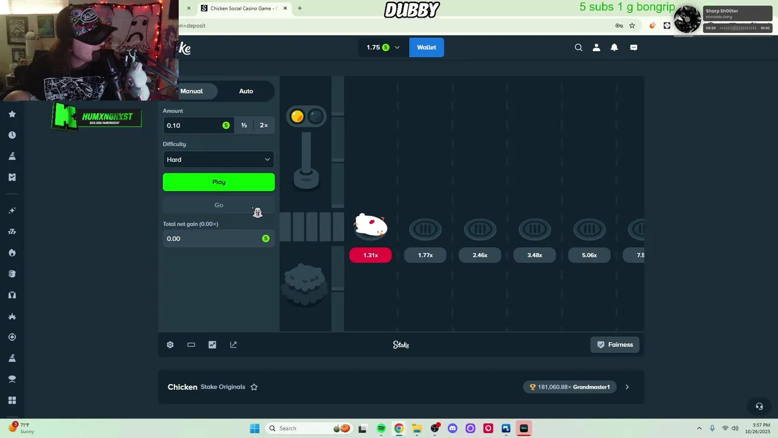Open a new browser tab
The width and height of the screenshot is (778, 438).
point(300,9)
